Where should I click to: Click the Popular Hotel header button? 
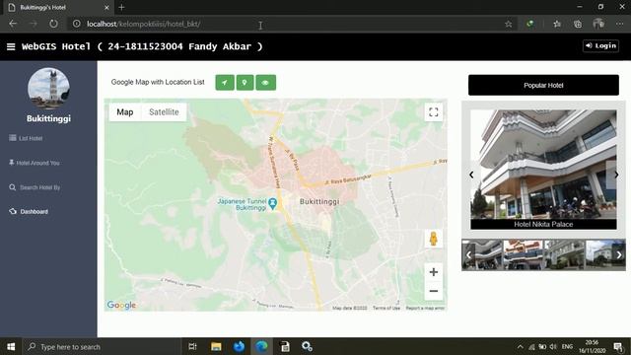(543, 86)
